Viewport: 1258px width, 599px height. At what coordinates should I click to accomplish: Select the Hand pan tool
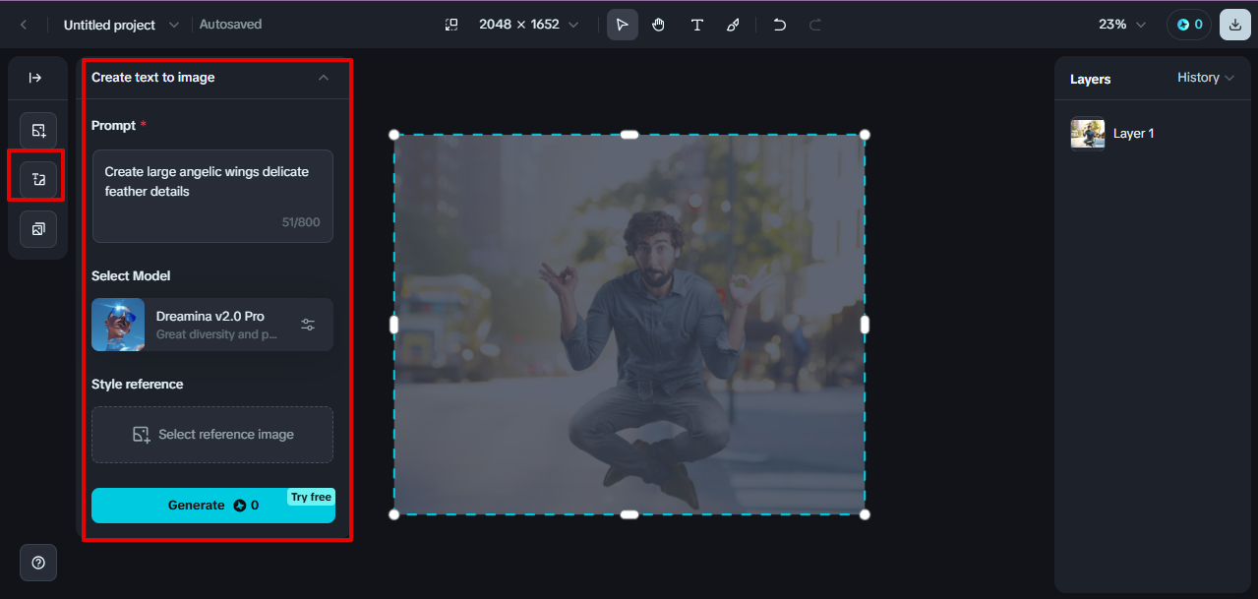[659, 25]
